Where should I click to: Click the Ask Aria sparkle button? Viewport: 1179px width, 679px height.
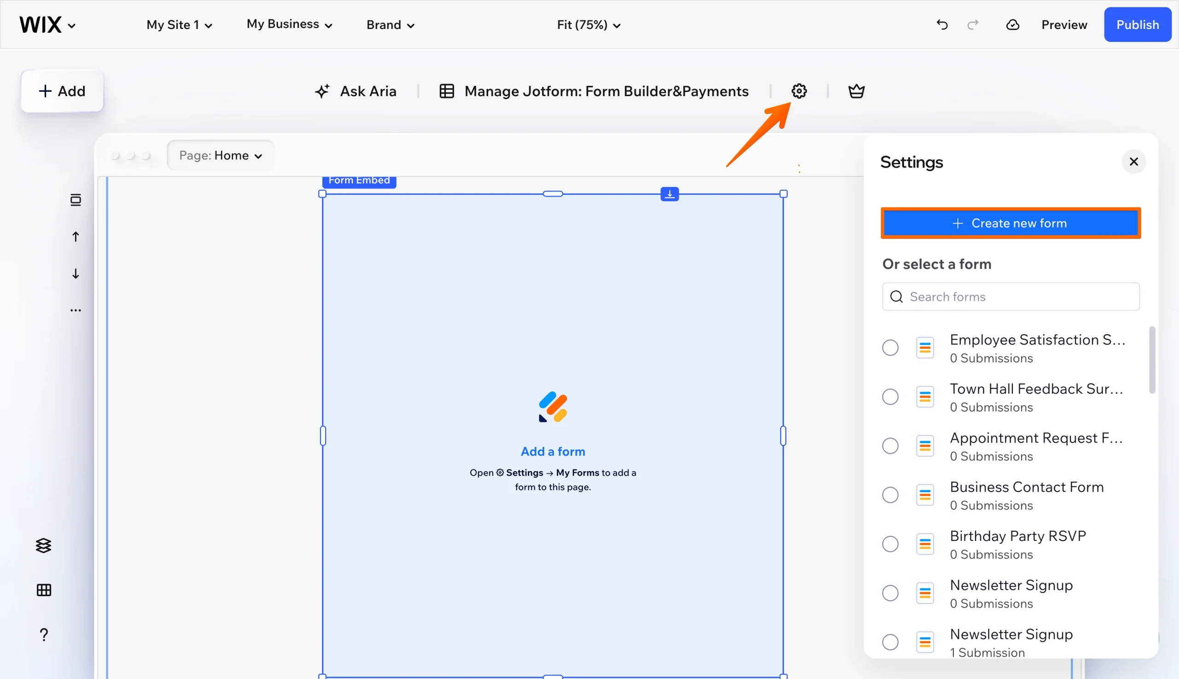pos(356,91)
